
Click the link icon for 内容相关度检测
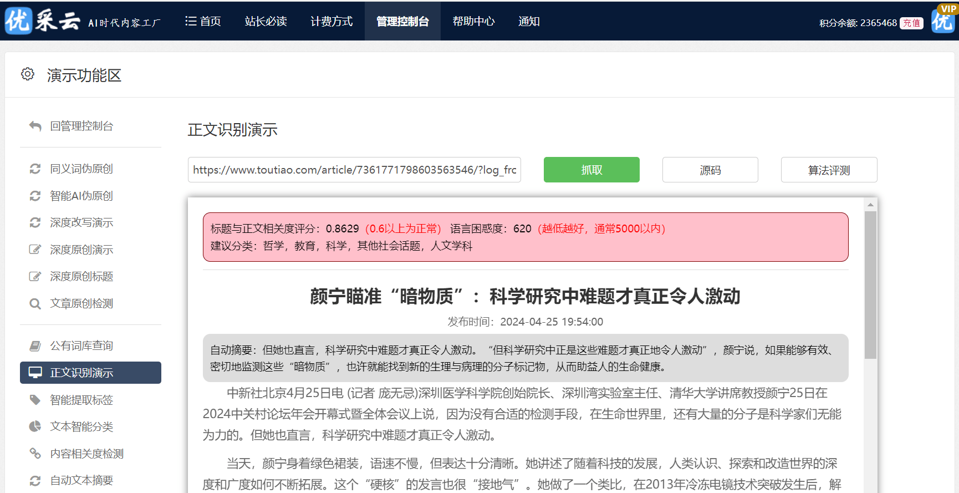point(35,454)
